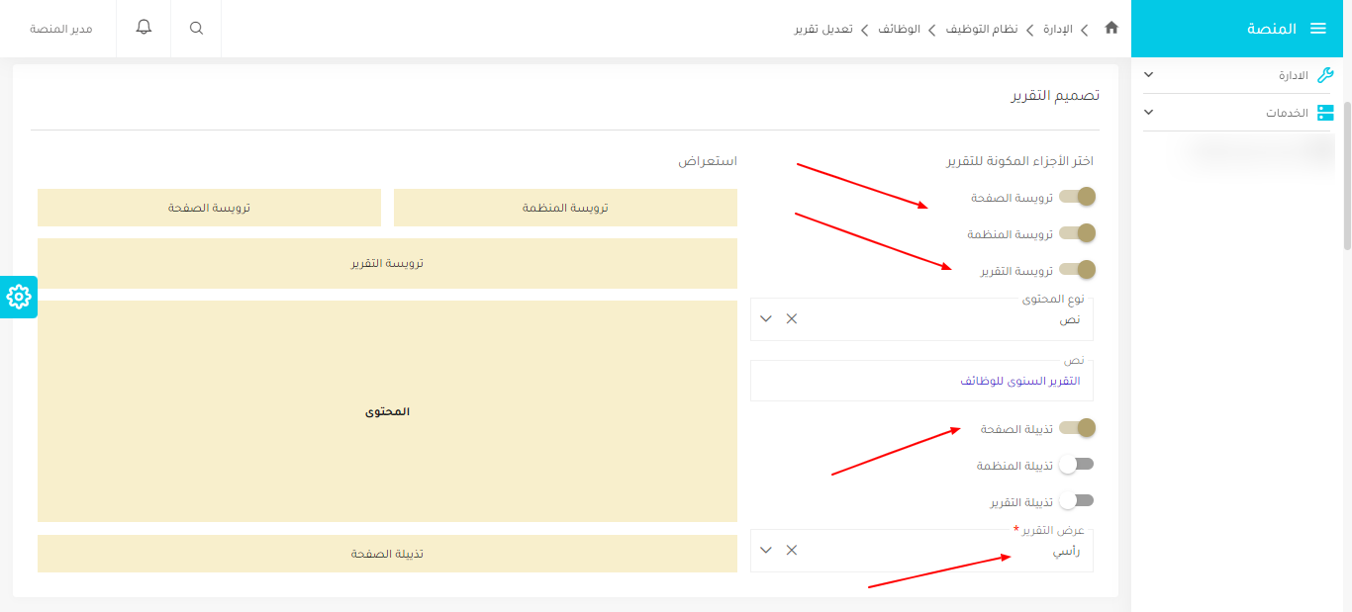Screen dimensions: 1352x612
Task: Enable the تذييلة التقرير toggle
Action: (x=1076, y=501)
